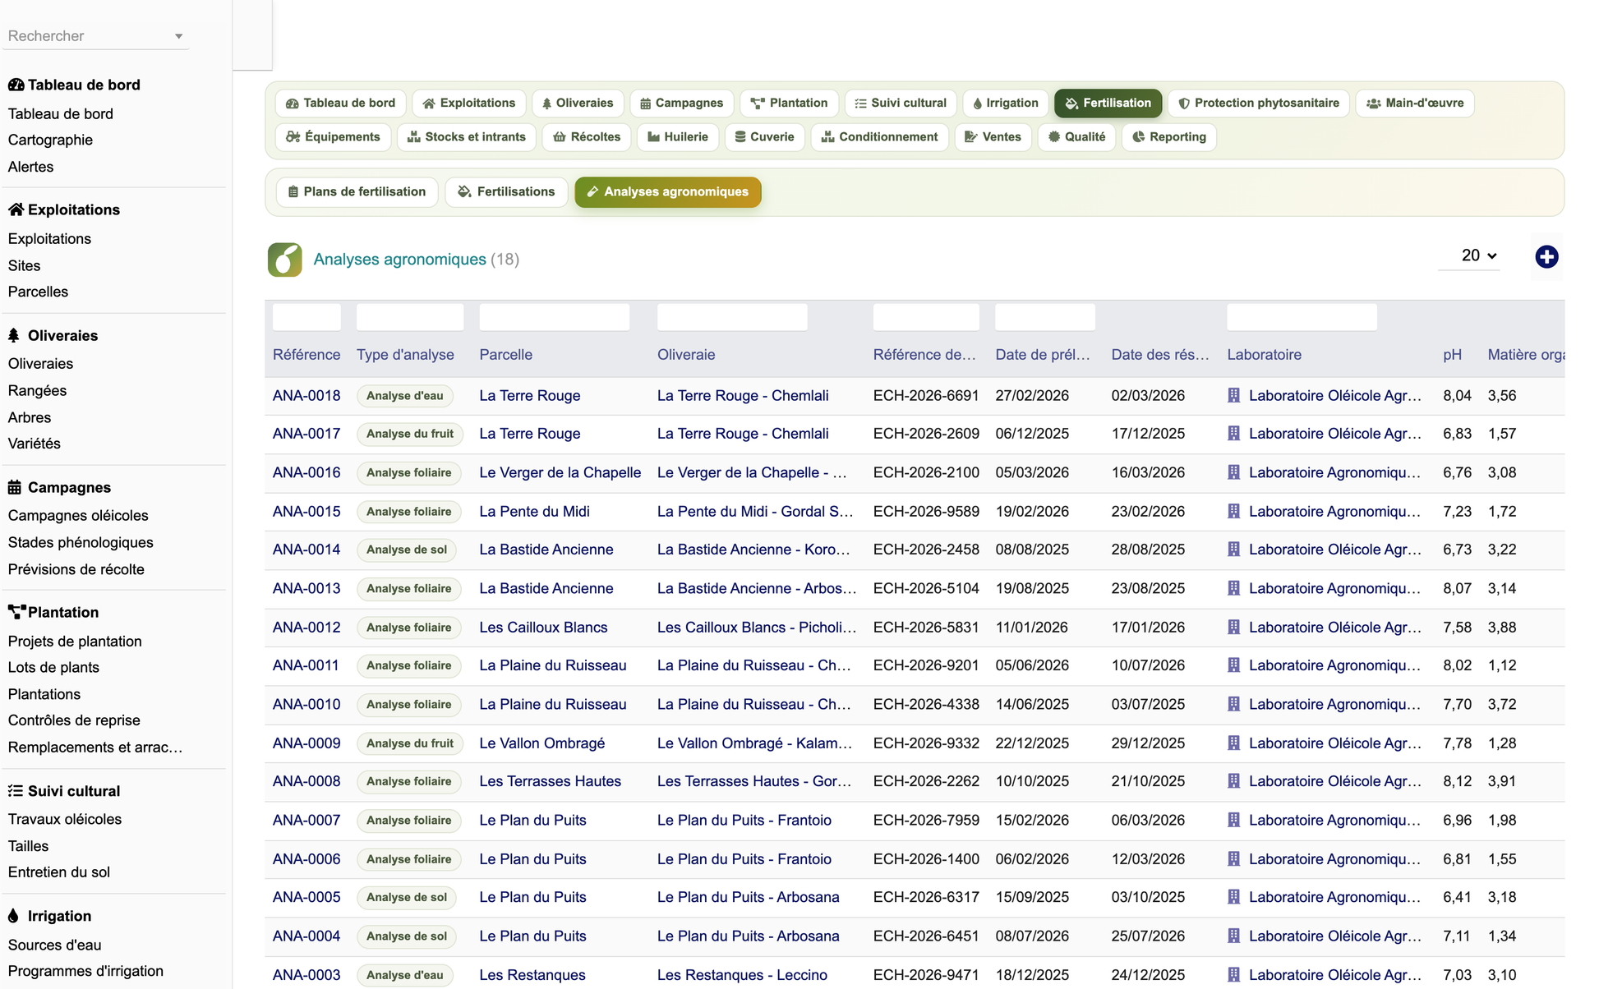The width and height of the screenshot is (1599, 989).
Task: Open Contrôles de reprise in sidebar
Action: tap(74, 721)
